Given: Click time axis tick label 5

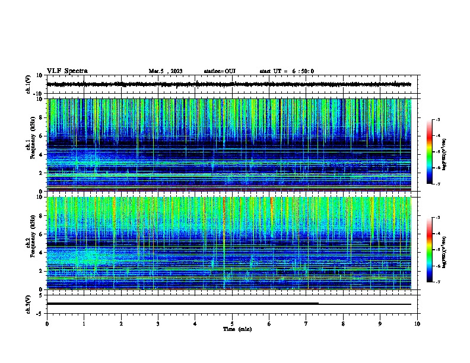Looking at the screenshot, I should pyautogui.click(x=232, y=323).
